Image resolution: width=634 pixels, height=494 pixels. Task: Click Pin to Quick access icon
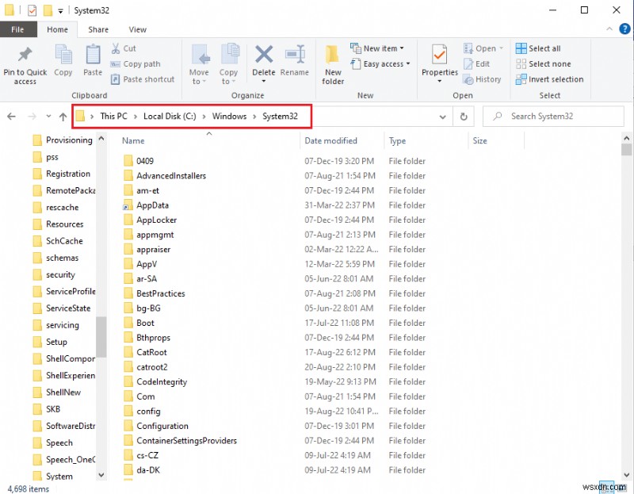25,55
